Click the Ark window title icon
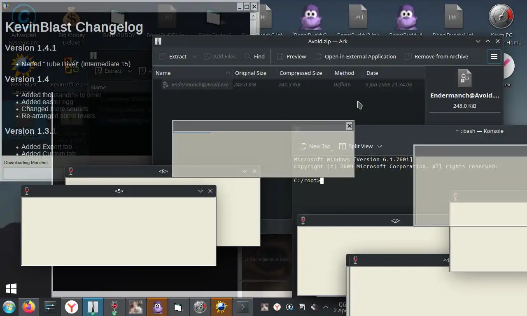The height and width of the screenshot is (316, 527). click(x=158, y=41)
